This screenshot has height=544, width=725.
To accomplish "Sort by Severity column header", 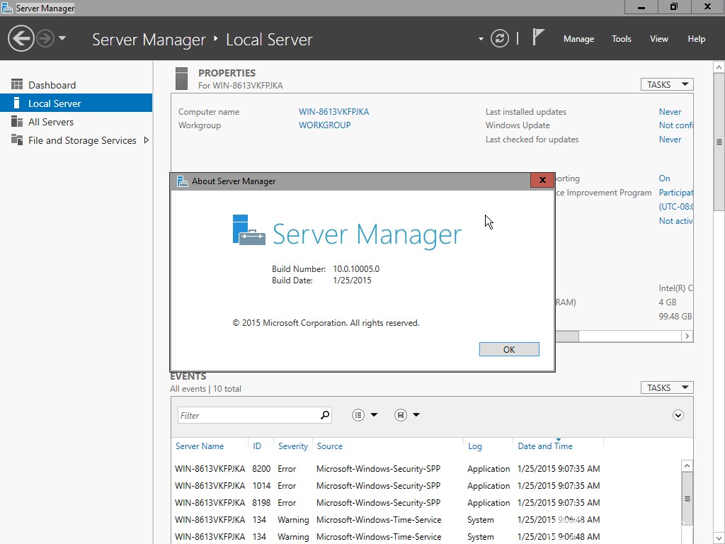I will (292, 446).
